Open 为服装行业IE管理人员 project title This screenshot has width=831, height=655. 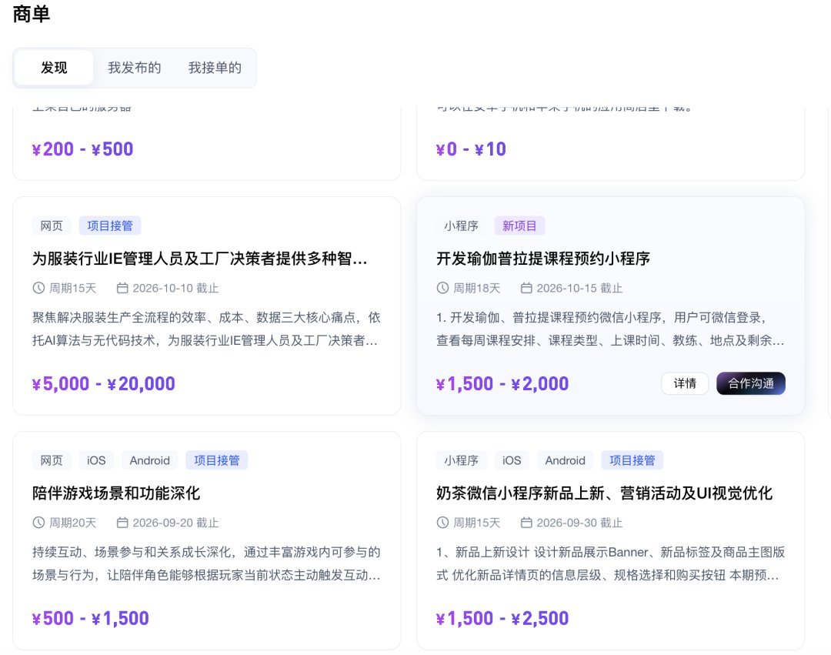click(199, 259)
